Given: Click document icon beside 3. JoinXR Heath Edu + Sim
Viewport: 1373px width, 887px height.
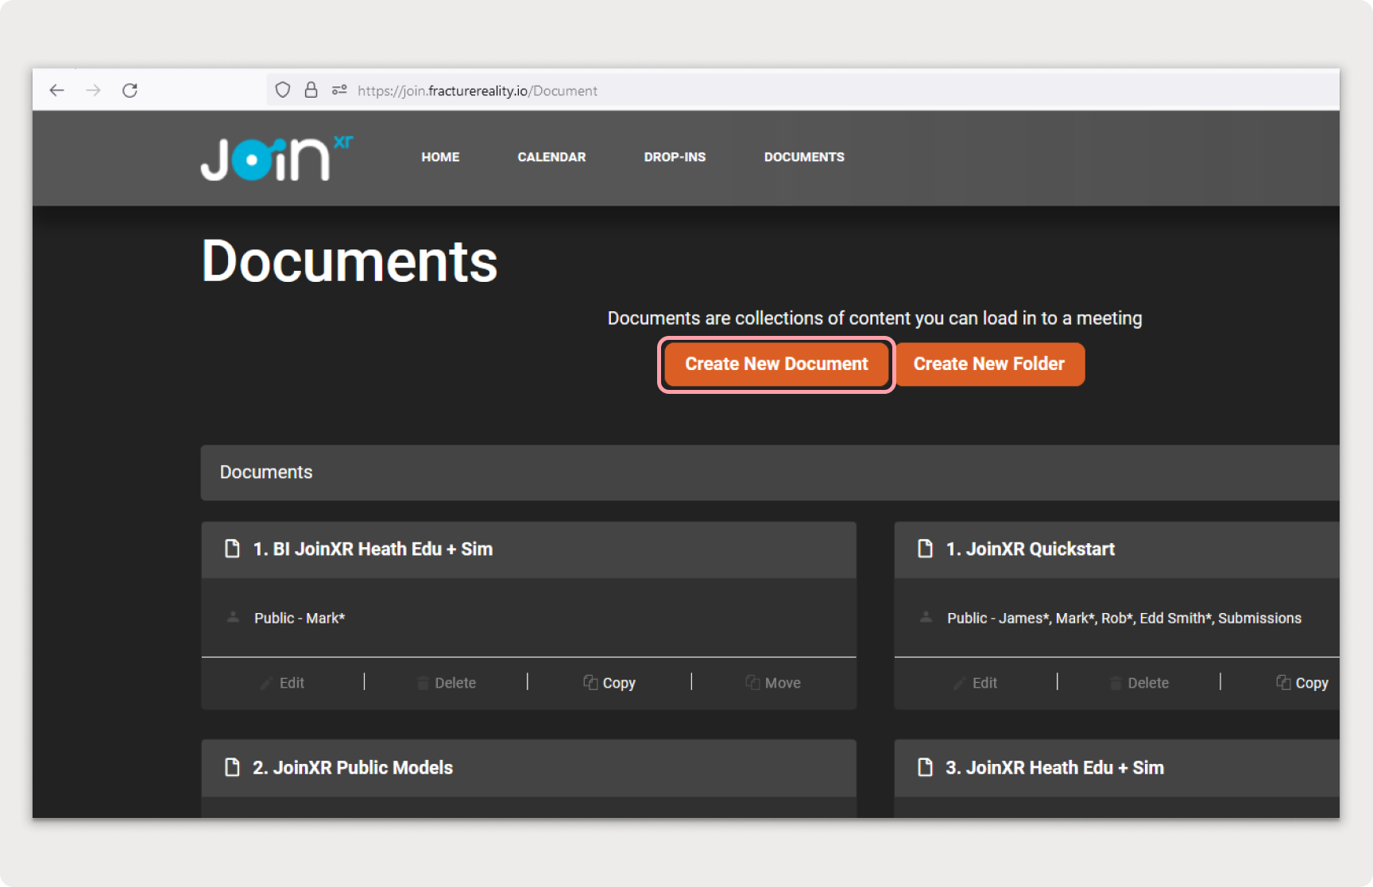Looking at the screenshot, I should coord(925,767).
